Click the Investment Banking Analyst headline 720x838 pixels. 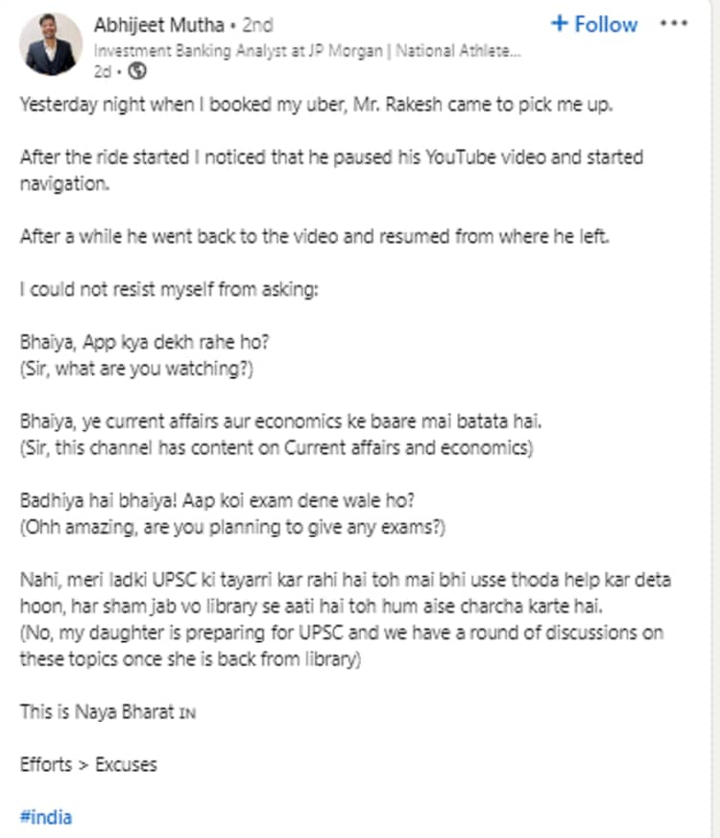[x=307, y=50]
